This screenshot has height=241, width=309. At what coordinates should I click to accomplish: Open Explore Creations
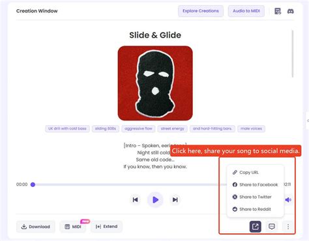pos(201,11)
